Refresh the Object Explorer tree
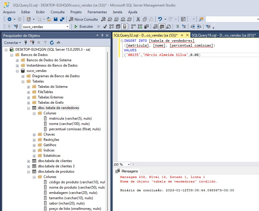This screenshot has height=211, width=259. tap(52, 43)
